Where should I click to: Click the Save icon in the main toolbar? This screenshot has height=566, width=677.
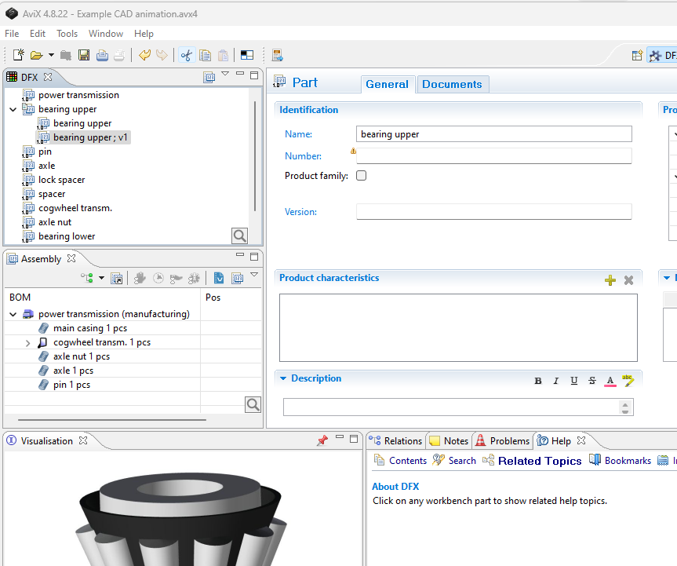click(83, 55)
